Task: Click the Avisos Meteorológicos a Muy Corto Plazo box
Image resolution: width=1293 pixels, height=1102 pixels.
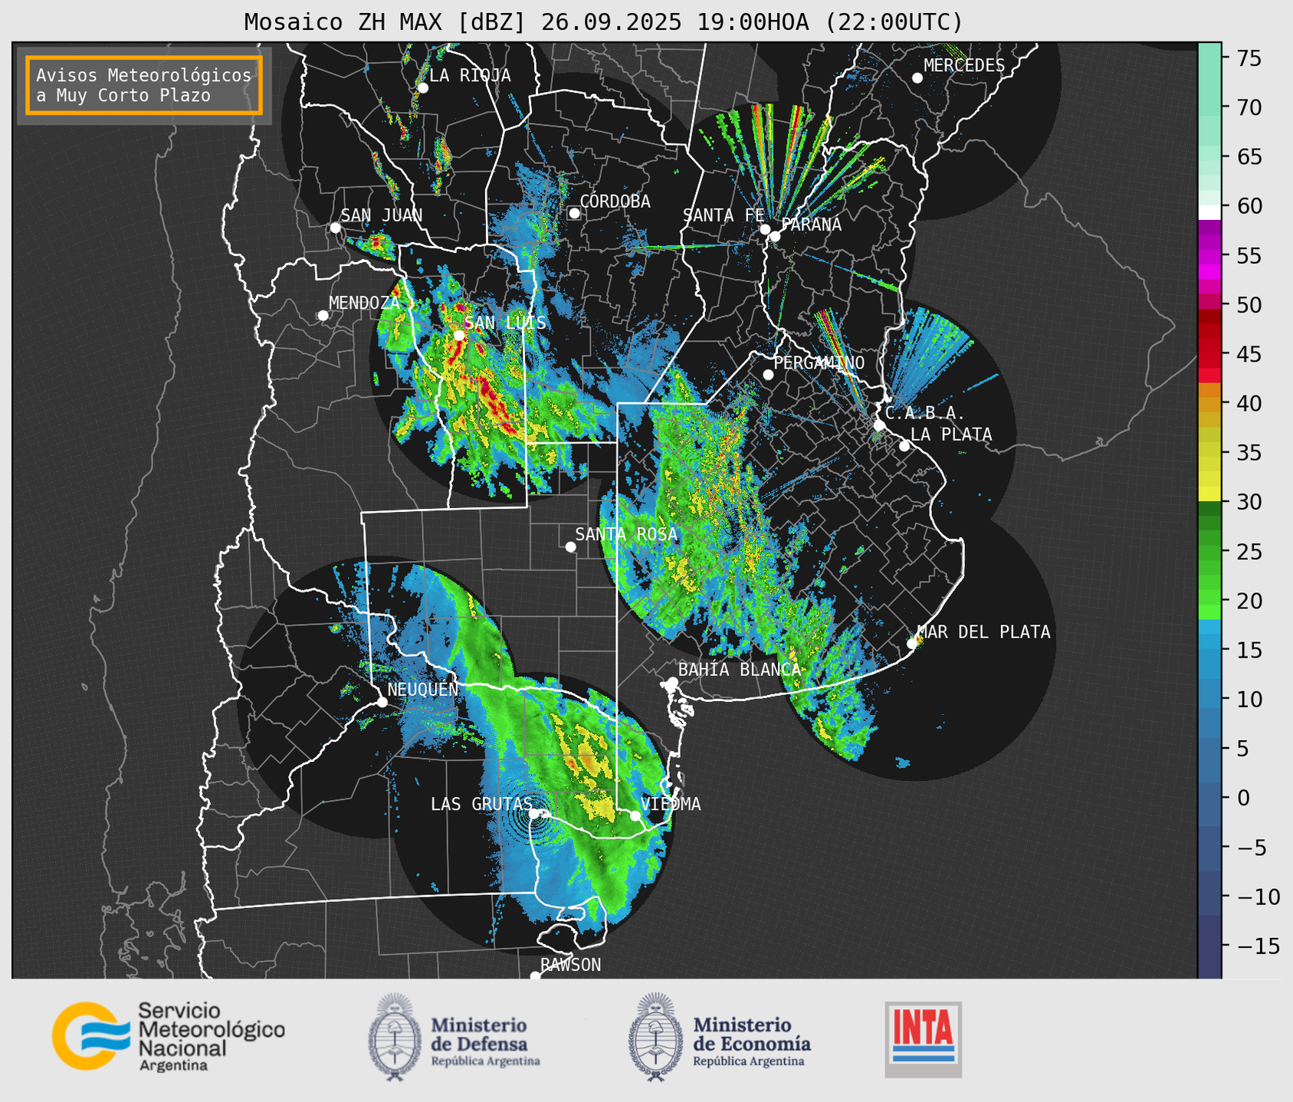Action: [x=144, y=85]
